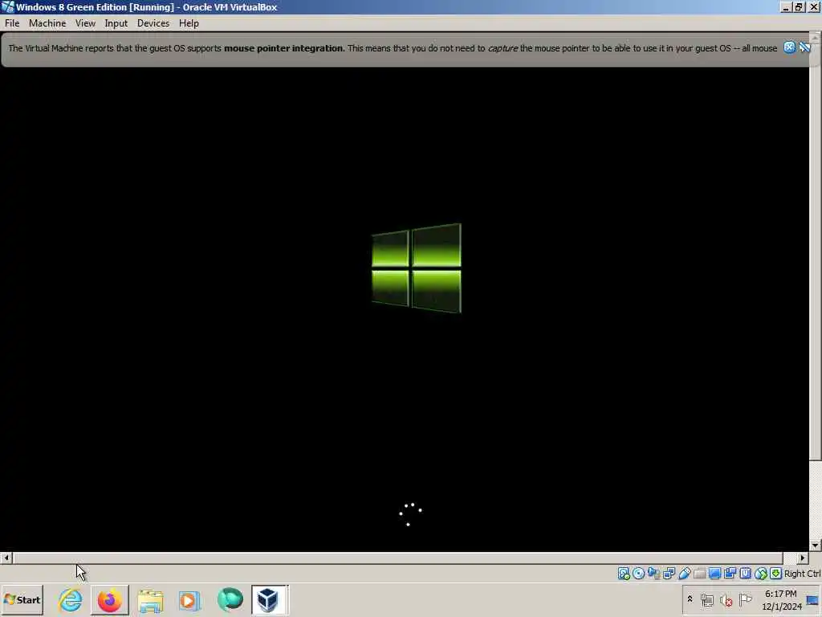Click the muted volume tray icon
The image size is (822, 617).
(726, 599)
